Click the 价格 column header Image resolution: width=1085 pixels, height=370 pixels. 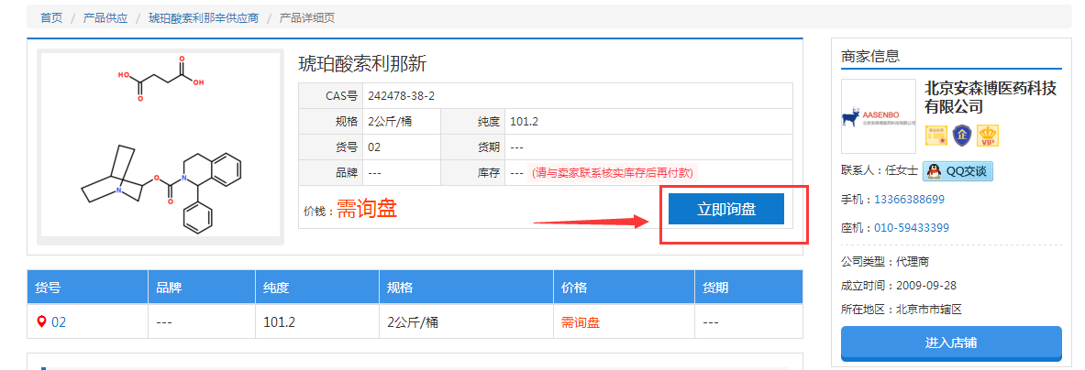[574, 288]
